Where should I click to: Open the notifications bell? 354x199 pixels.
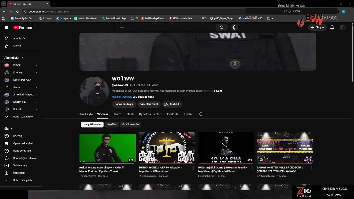click(332, 27)
